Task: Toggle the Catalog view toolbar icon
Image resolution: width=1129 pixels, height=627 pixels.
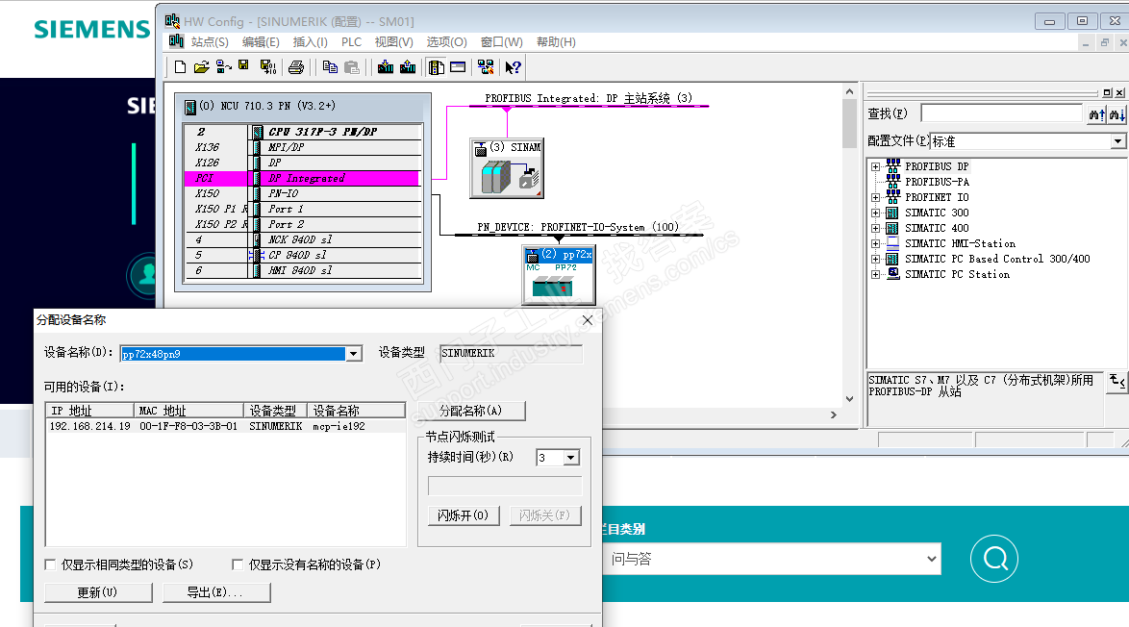Action: click(437, 67)
